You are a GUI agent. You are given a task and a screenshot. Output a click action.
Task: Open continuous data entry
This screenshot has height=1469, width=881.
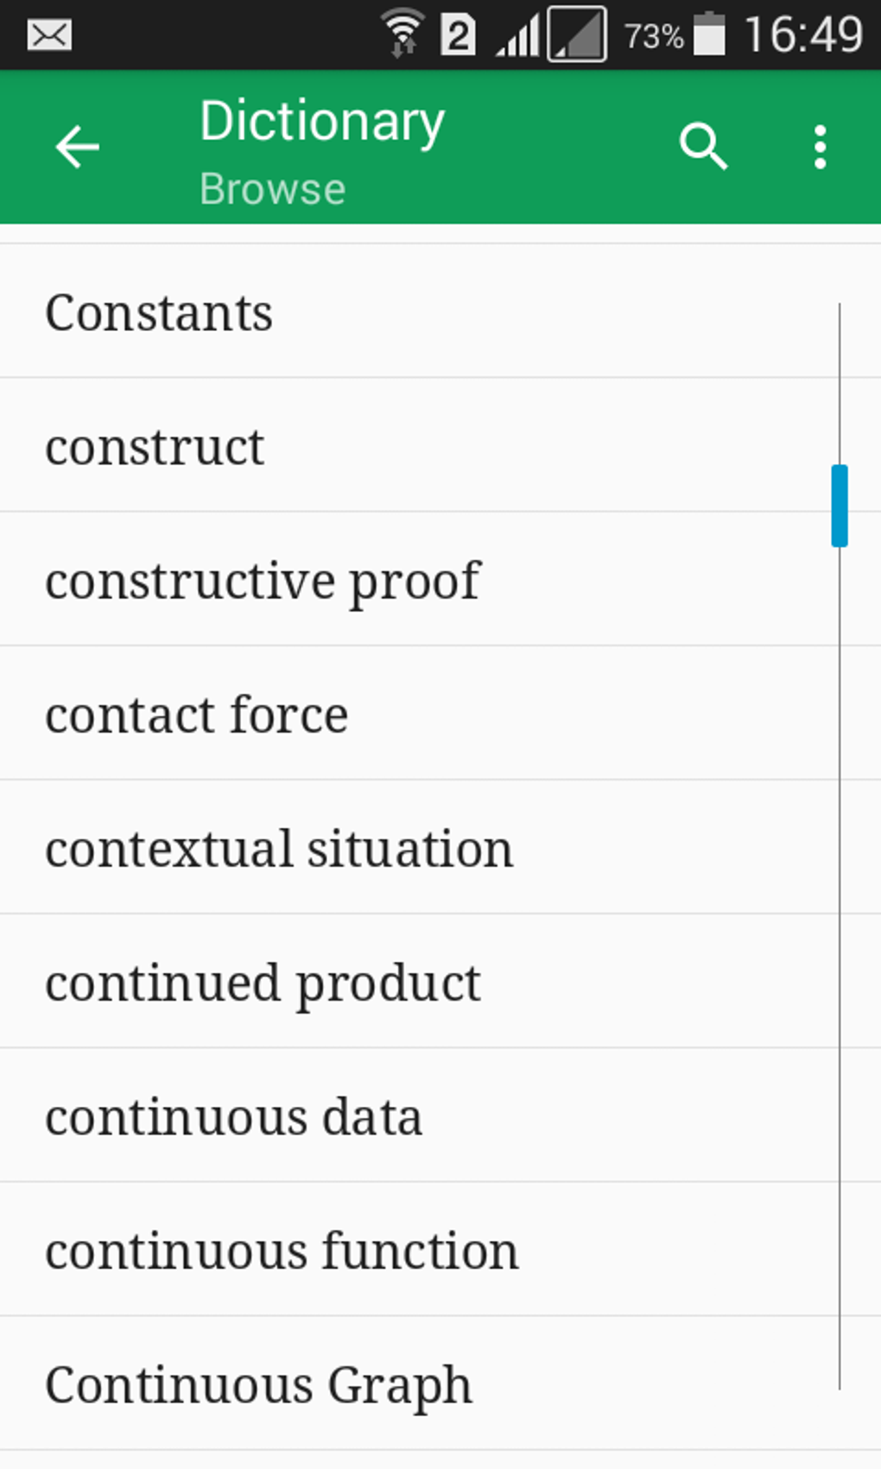pyautogui.click(x=234, y=1116)
